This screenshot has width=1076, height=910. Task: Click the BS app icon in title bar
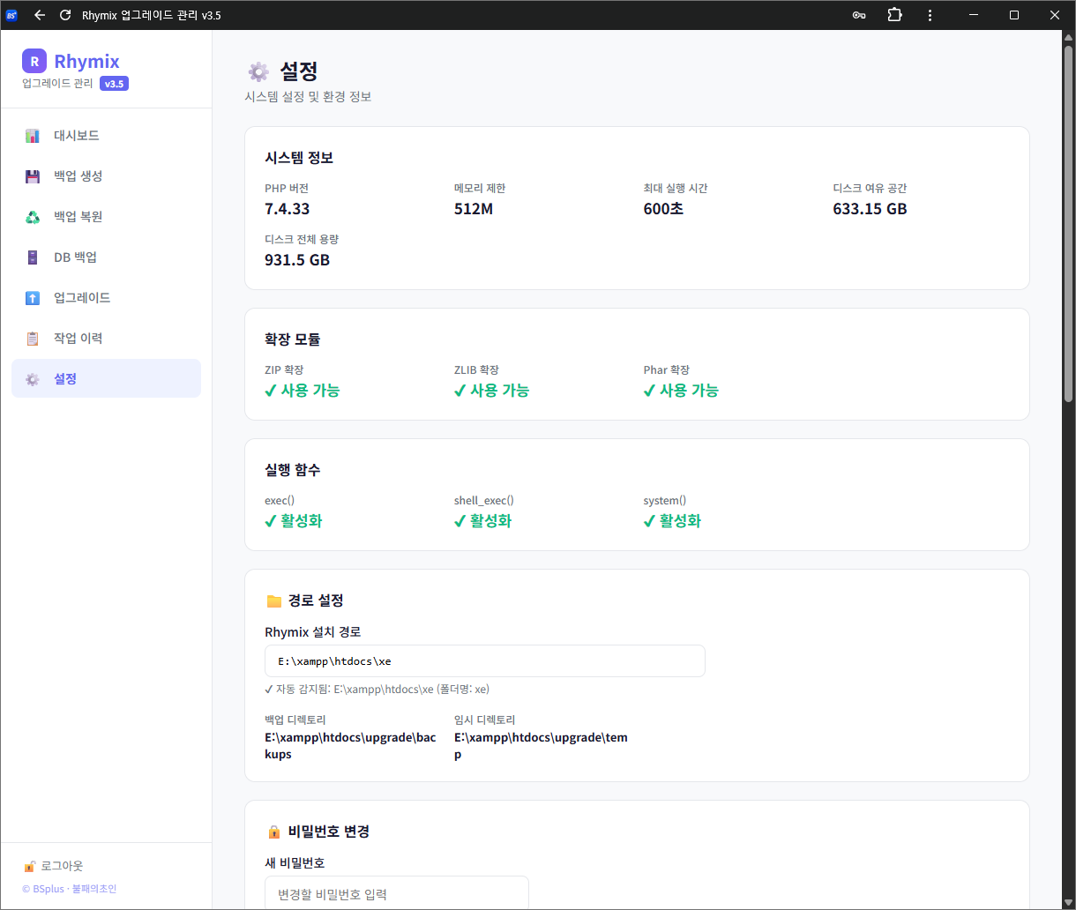coord(11,15)
